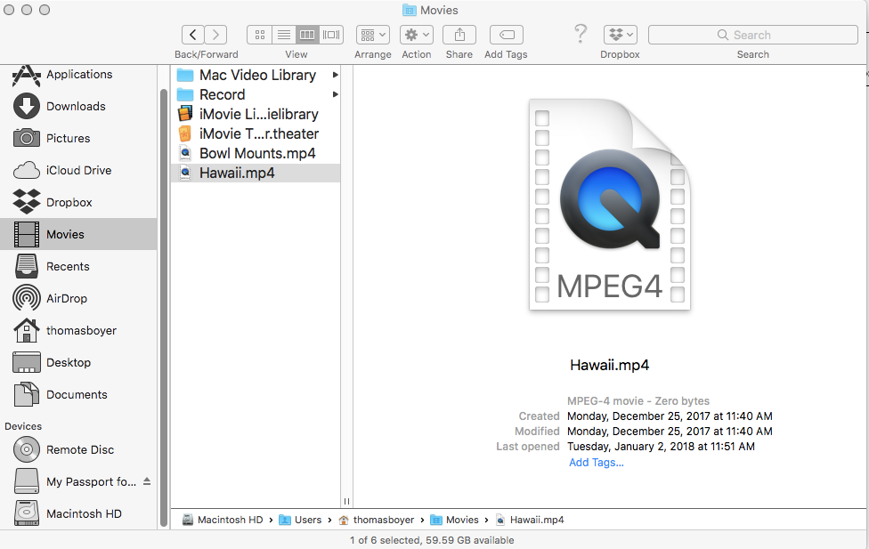Select the Bowl Mounts.mp4 file

(x=256, y=153)
